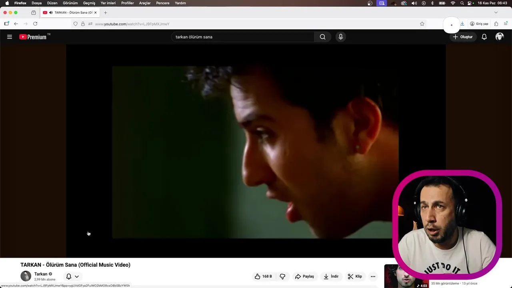Open the Tarkan channel name link
Viewport: 512px width, 288px height.
[x=41, y=274]
